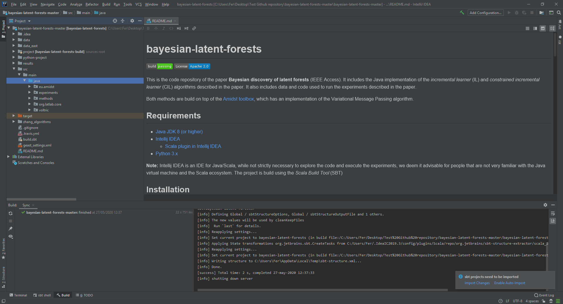Open Project panel settings gear
The width and height of the screenshot is (563, 304).
pyautogui.click(x=132, y=21)
